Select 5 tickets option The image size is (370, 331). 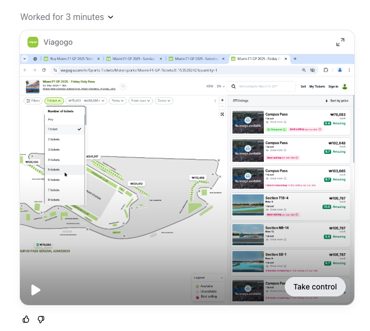coord(64,170)
